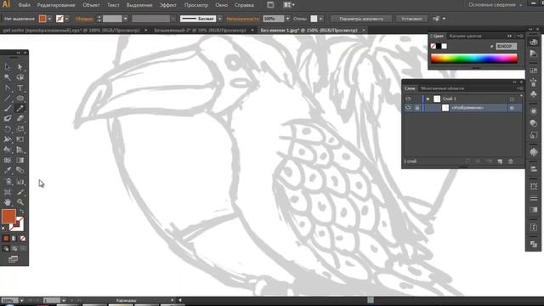This screenshot has height=306, width=544.
Task: Toggle the lock on the image sublayer
Action: [x=417, y=108]
